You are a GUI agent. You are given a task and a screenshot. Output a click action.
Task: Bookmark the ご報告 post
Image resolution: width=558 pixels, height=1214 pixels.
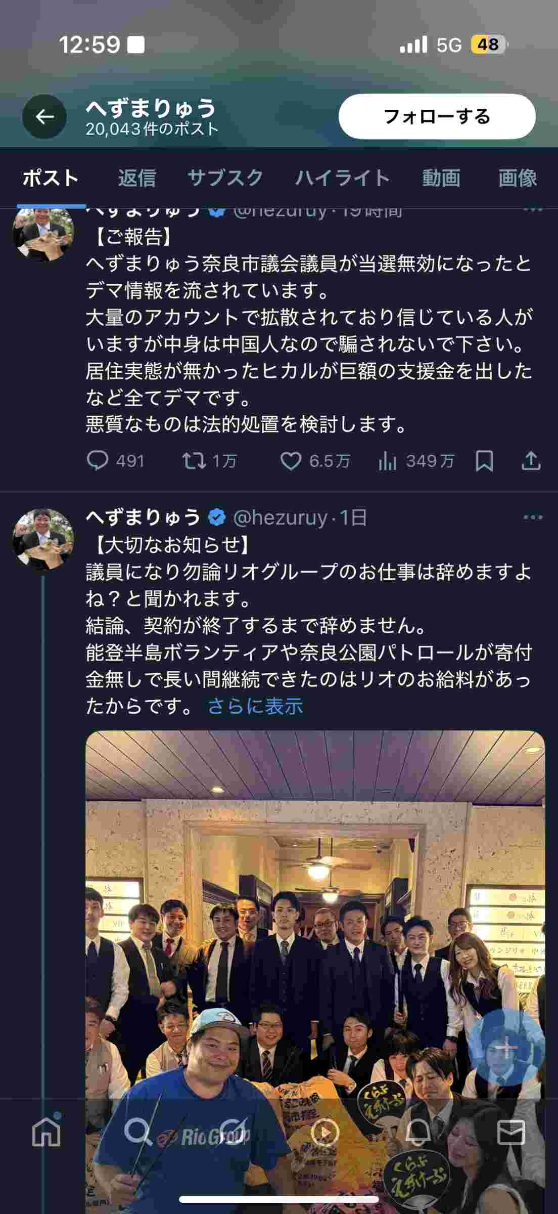point(484,461)
